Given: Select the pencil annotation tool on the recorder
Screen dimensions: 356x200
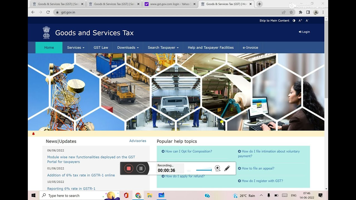Looking at the screenshot, I should tap(227, 168).
